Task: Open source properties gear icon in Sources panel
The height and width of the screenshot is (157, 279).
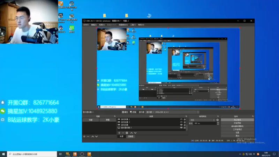Action: (127, 133)
